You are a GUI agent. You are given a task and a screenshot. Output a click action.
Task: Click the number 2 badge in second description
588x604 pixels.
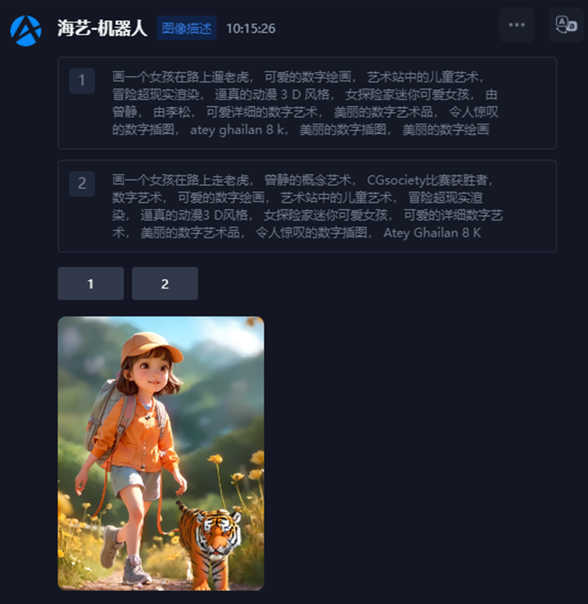pyautogui.click(x=82, y=183)
